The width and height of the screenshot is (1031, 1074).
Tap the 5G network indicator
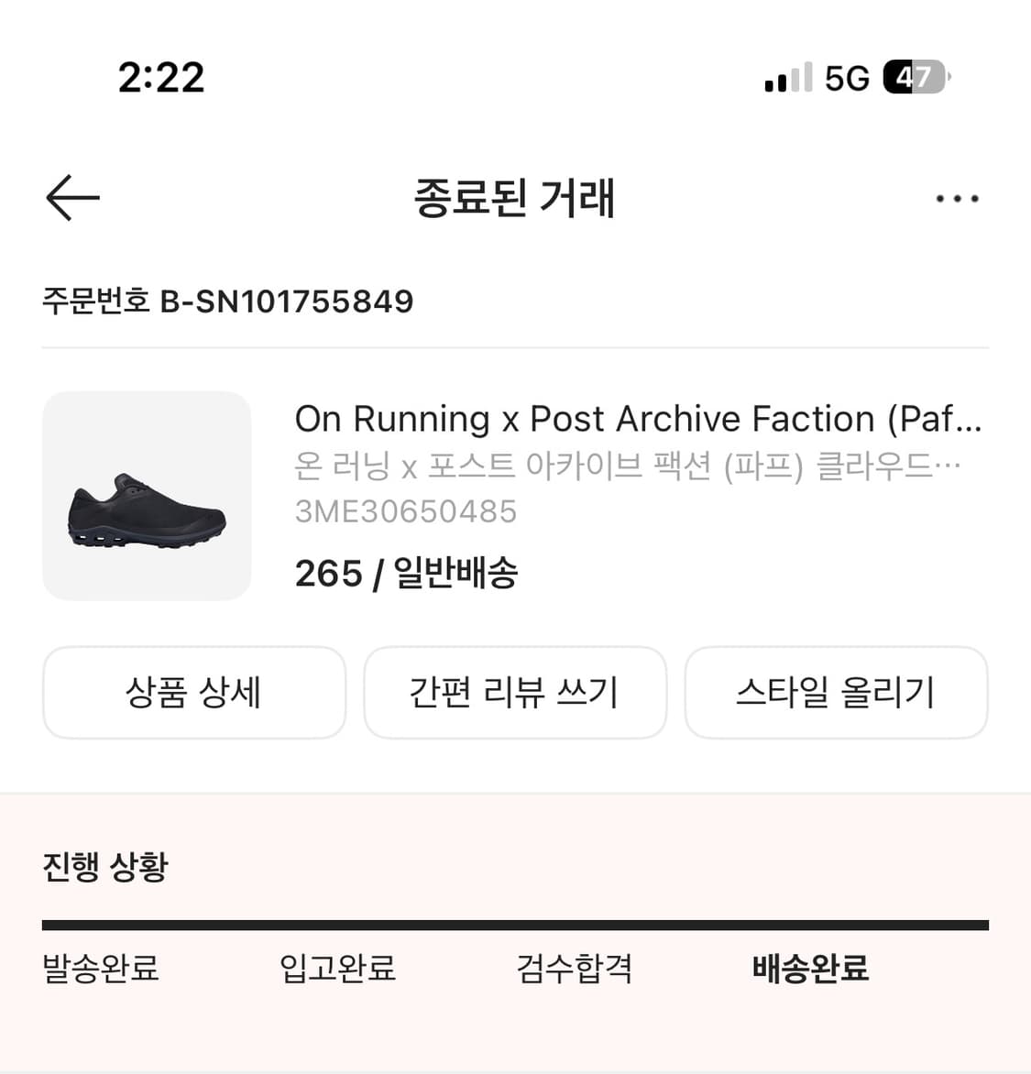tap(847, 79)
